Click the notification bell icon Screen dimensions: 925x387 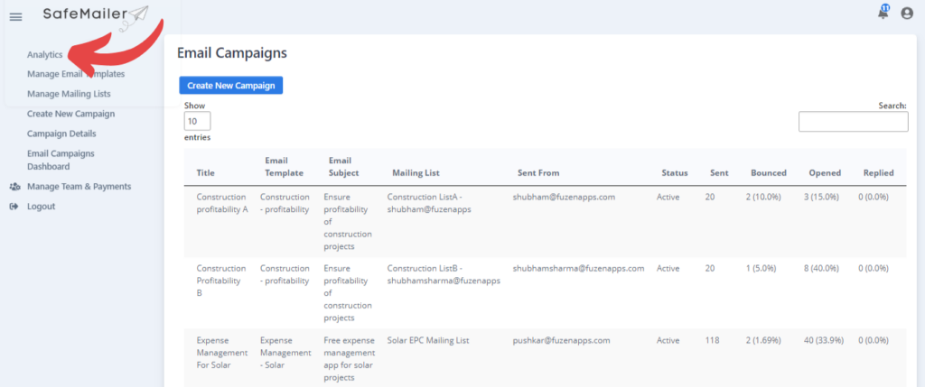883,13
